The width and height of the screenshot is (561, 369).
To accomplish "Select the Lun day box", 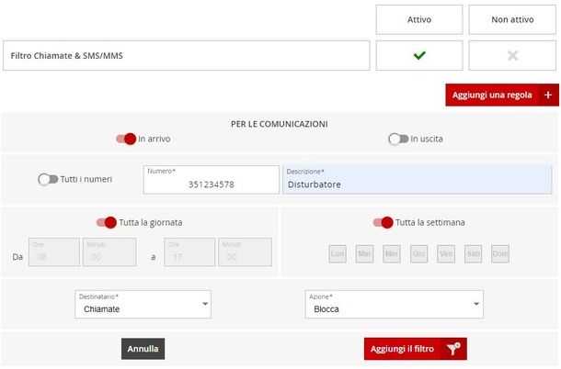I will (x=338, y=253).
